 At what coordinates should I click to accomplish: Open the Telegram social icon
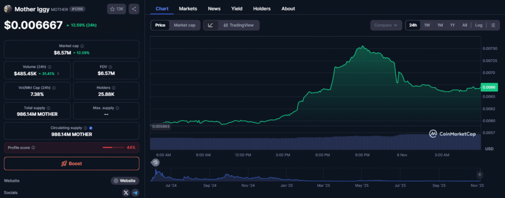coord(135,193)
